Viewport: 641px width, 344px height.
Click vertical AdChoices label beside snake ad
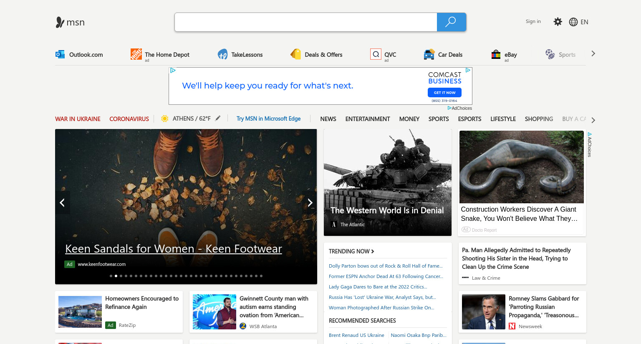[x=590, y=145]
